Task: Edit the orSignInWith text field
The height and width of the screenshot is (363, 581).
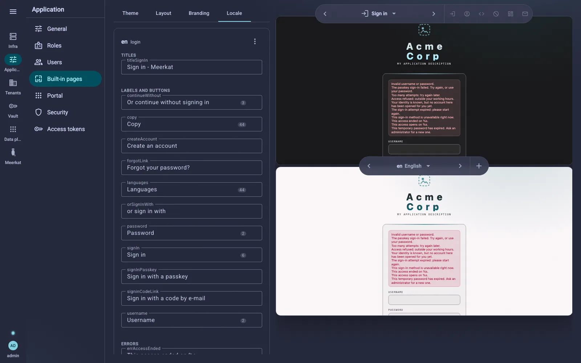Action: tap(192, 211)
